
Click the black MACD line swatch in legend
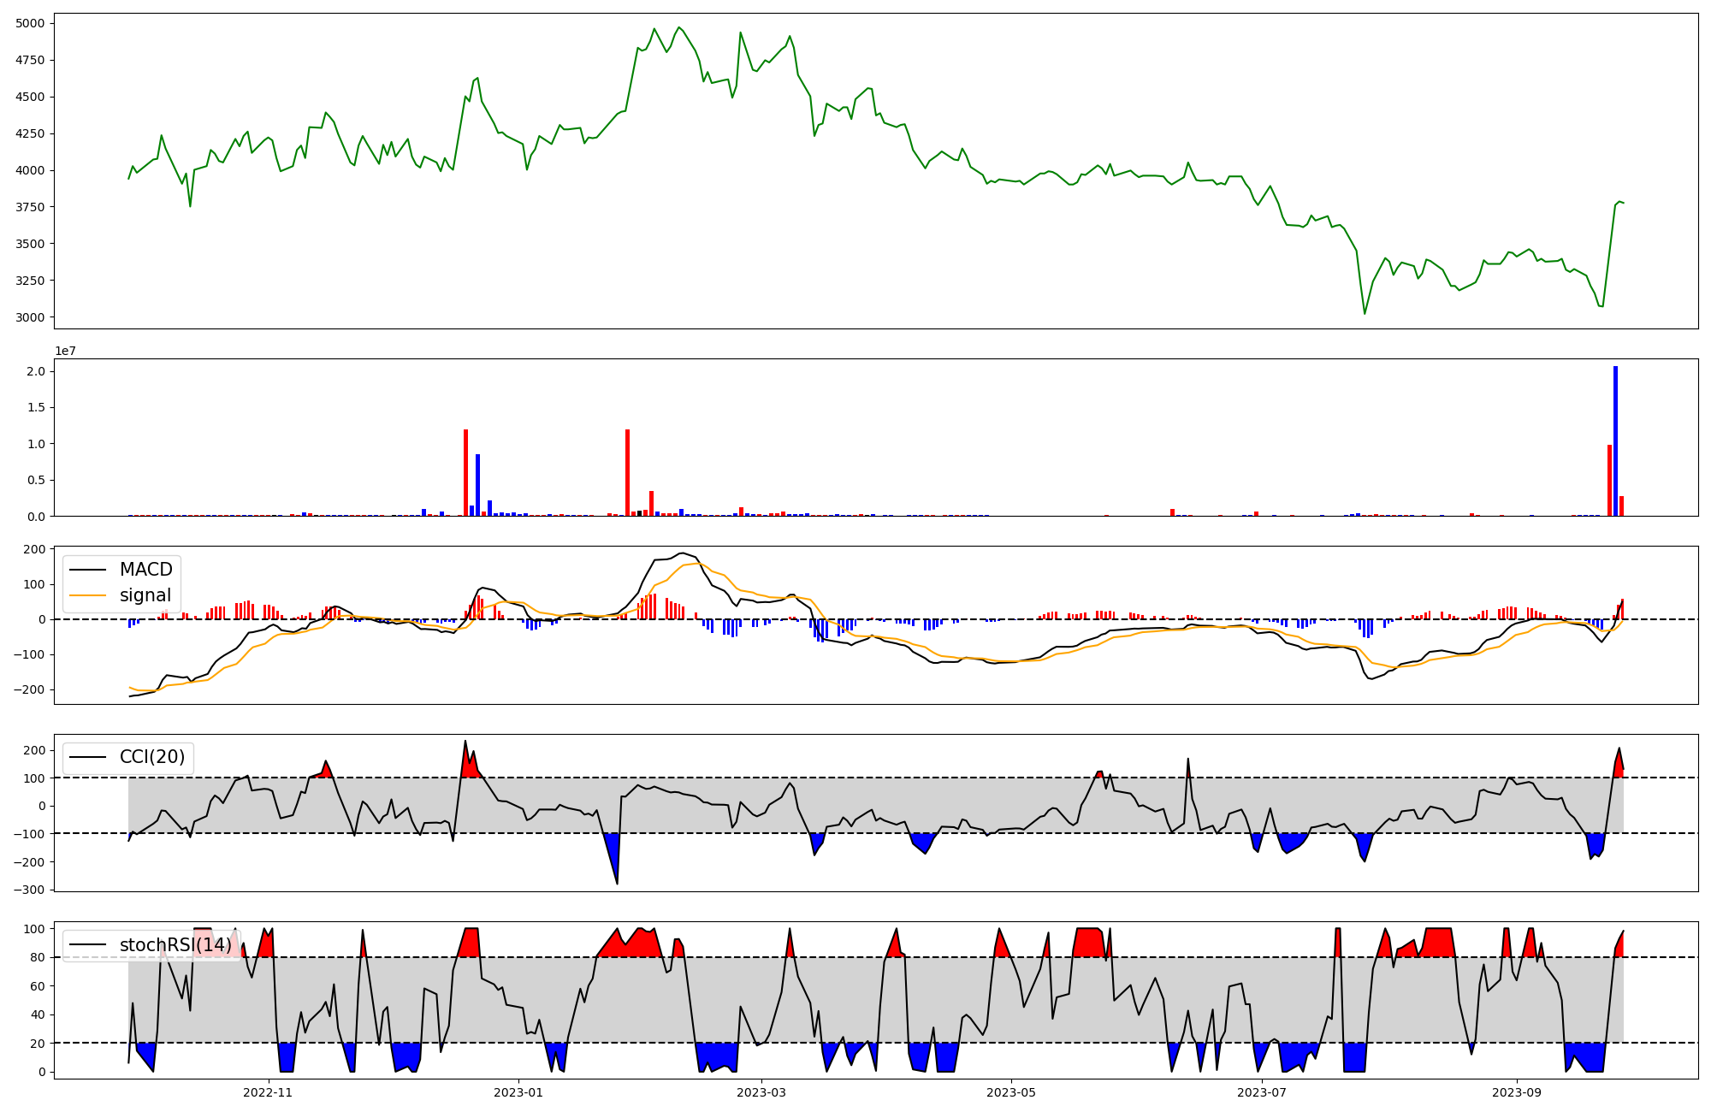click(x=87, y=571)
